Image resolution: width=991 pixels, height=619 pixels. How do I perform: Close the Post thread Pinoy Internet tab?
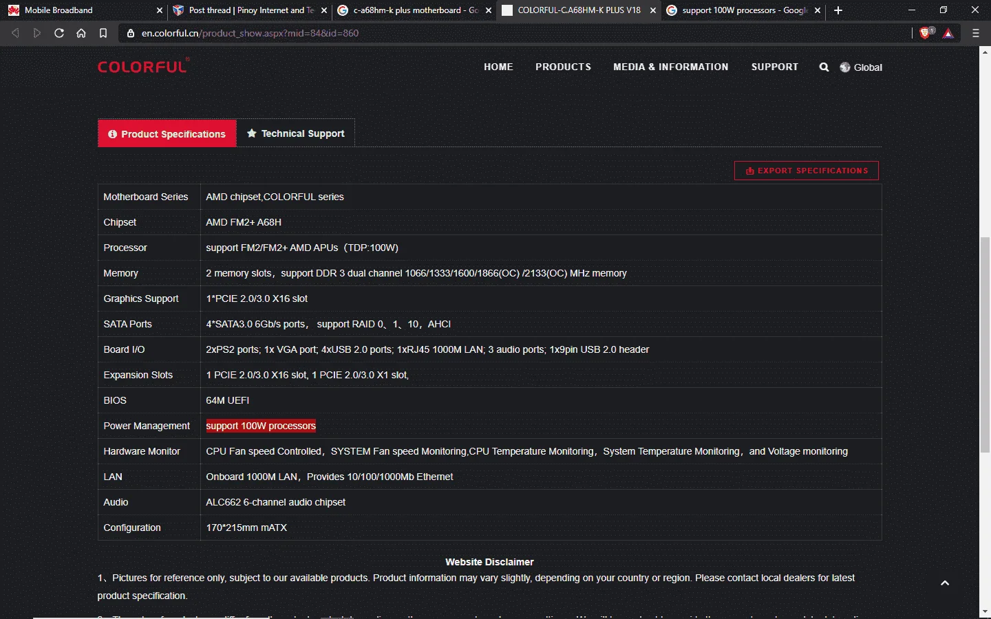pyautogui.click(x=324, y=10)
